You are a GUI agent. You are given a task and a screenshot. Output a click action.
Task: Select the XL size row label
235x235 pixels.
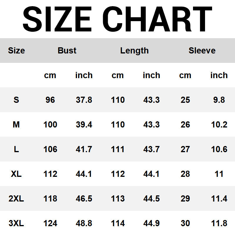pos(16,174)
